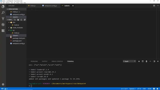This screenshot has height=90, width=160.
Task: Collapse the project folder section header
Action: [x=10, y=20]
